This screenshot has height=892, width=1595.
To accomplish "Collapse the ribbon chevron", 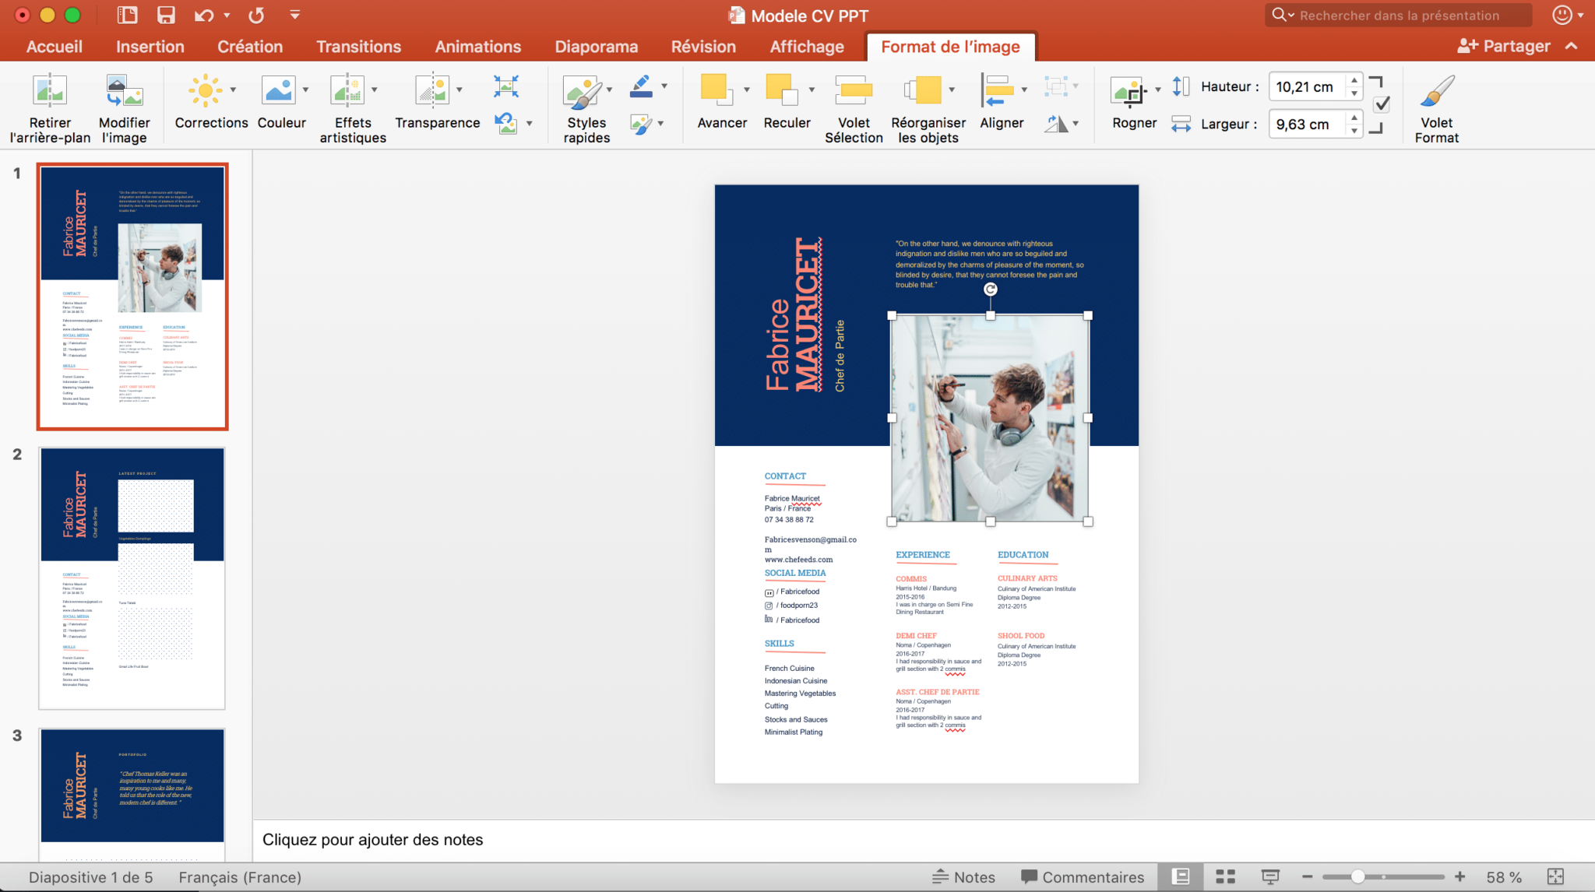I will coord(1572,46).
